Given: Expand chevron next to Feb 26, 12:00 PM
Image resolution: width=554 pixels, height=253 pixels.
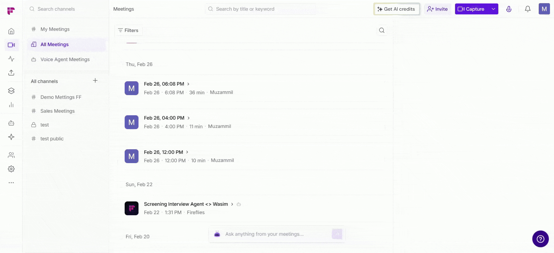Looking at the screenshot, I should point(187,152).
